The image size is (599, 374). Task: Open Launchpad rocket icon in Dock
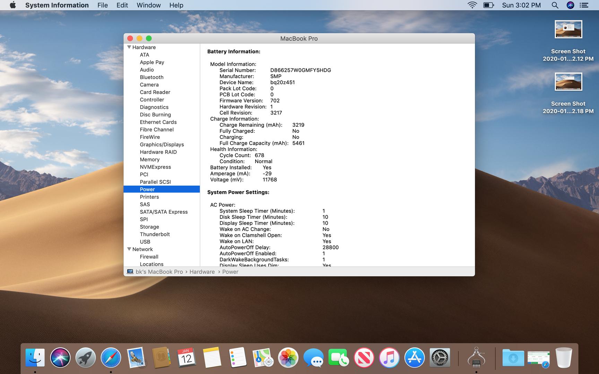coord(86,358)
